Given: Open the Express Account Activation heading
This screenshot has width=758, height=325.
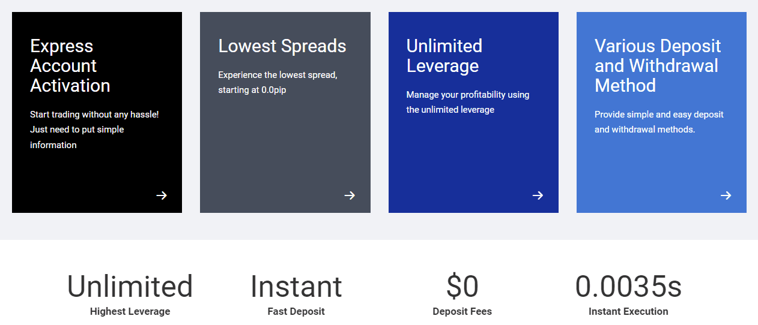Looking at the screenshot, I should click(70, 66).
